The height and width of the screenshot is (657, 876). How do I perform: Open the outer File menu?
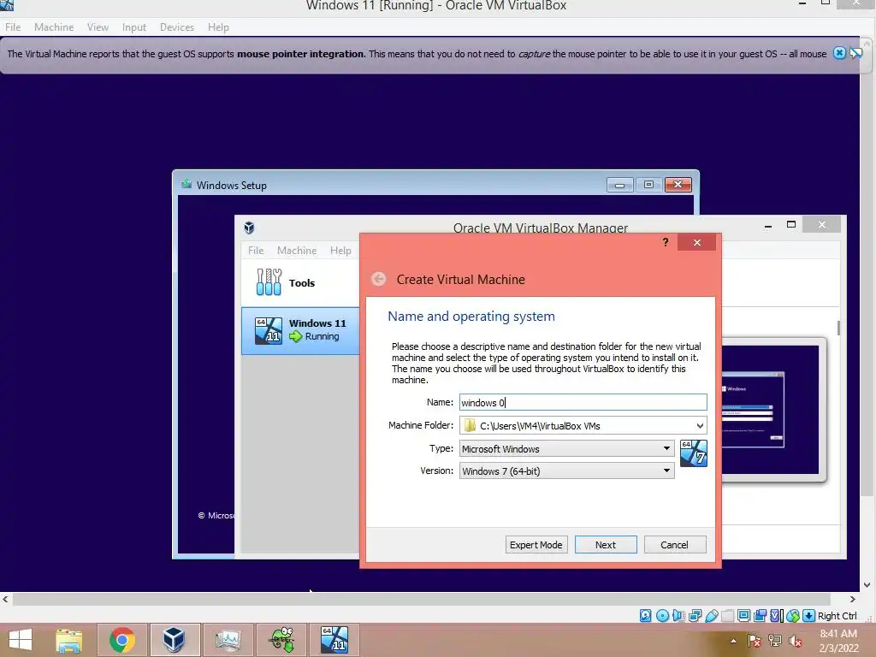[x=12, y=27]
